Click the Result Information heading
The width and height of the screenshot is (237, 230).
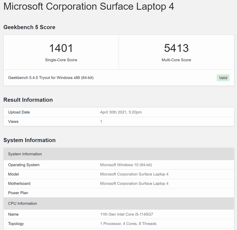[x=28, y=100]
